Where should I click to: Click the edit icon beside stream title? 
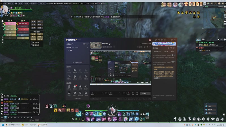click(110, 43)
